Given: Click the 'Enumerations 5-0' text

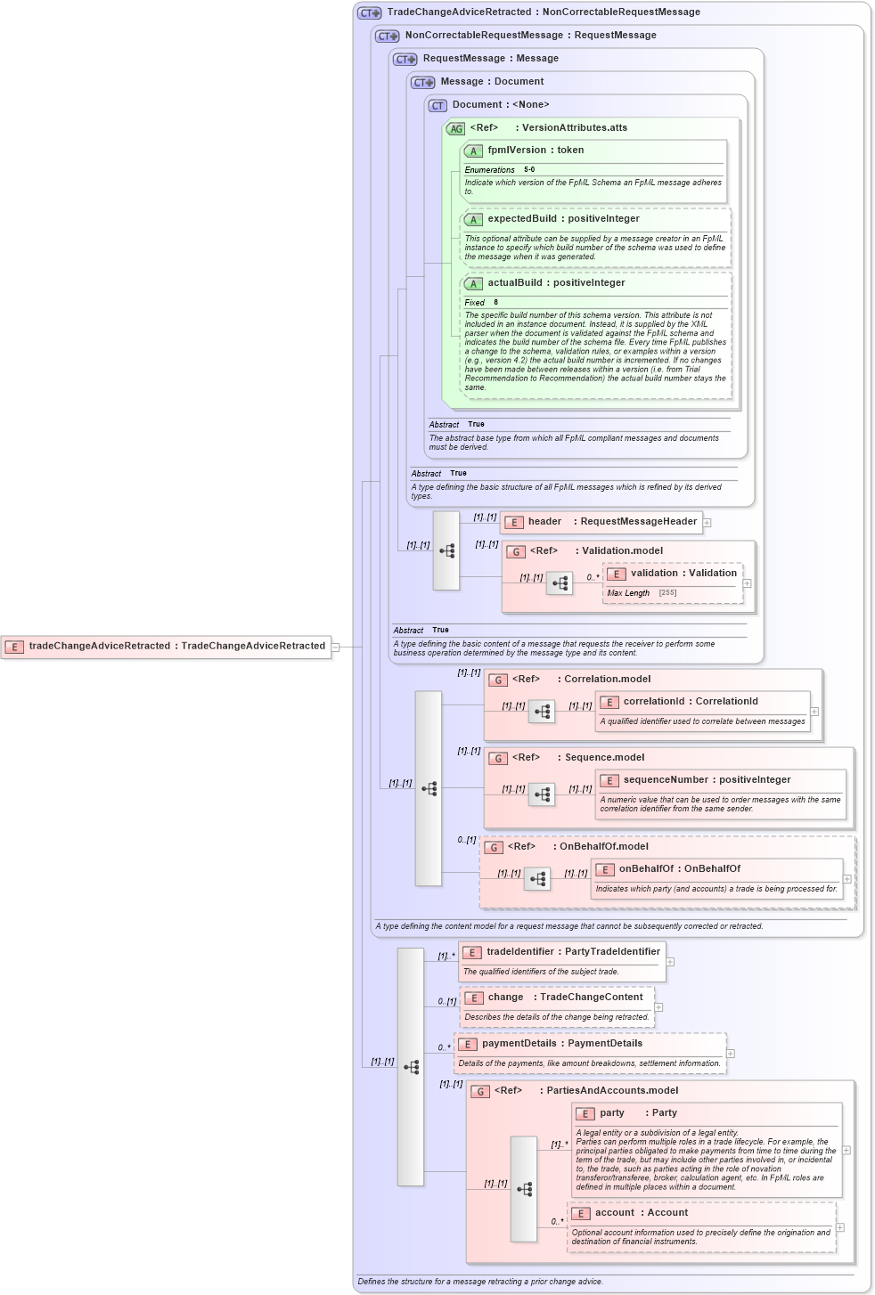Looking at the screenshot, I should pos(499,170).
